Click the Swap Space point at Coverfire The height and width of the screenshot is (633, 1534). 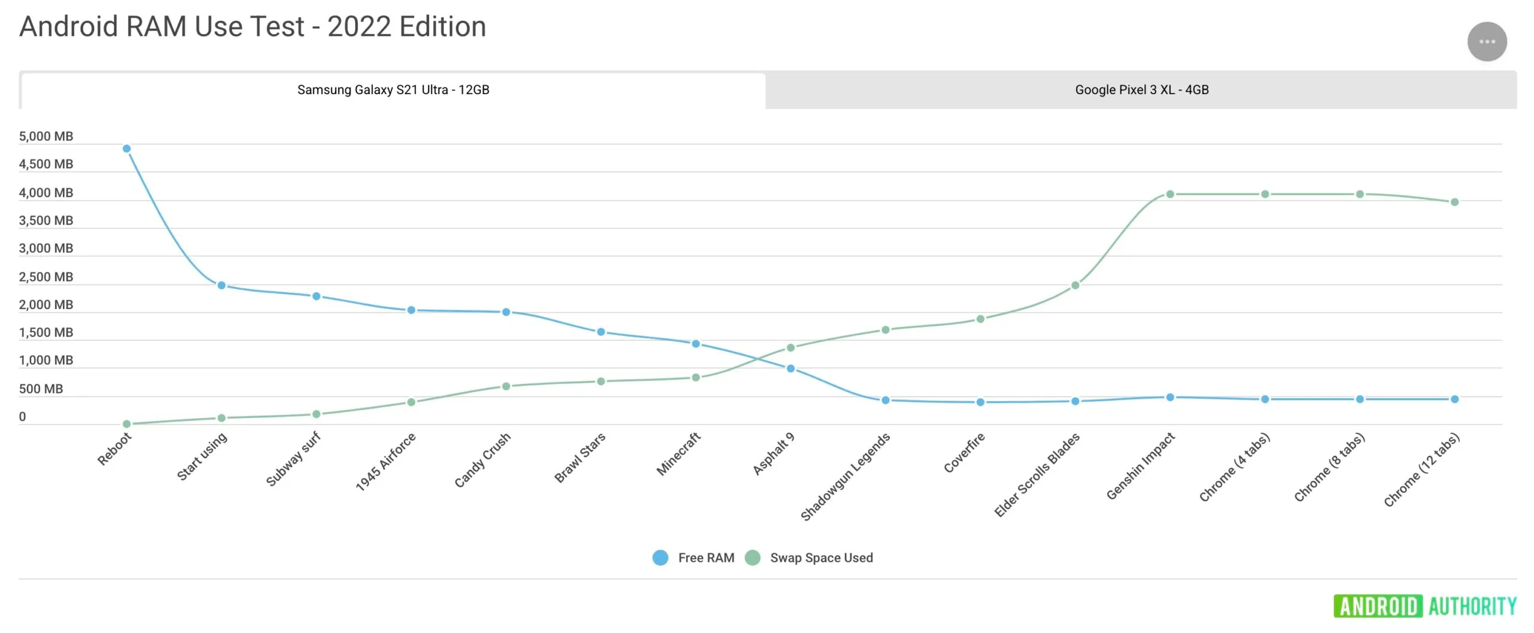pos(980,319)
